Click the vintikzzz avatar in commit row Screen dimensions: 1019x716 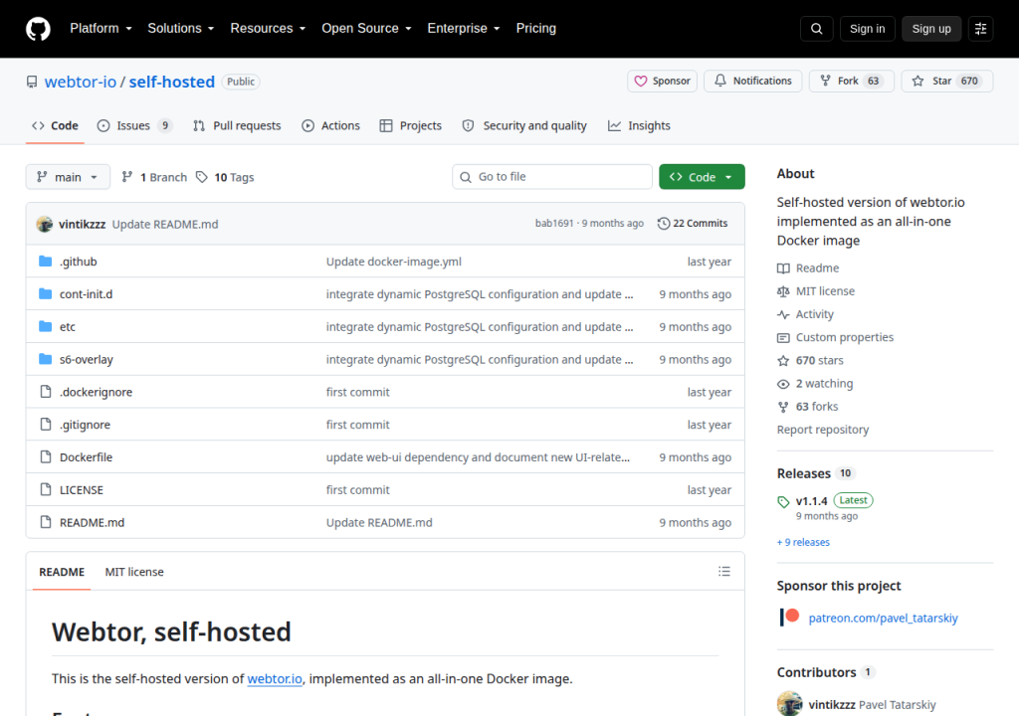(x=45, y=224)
